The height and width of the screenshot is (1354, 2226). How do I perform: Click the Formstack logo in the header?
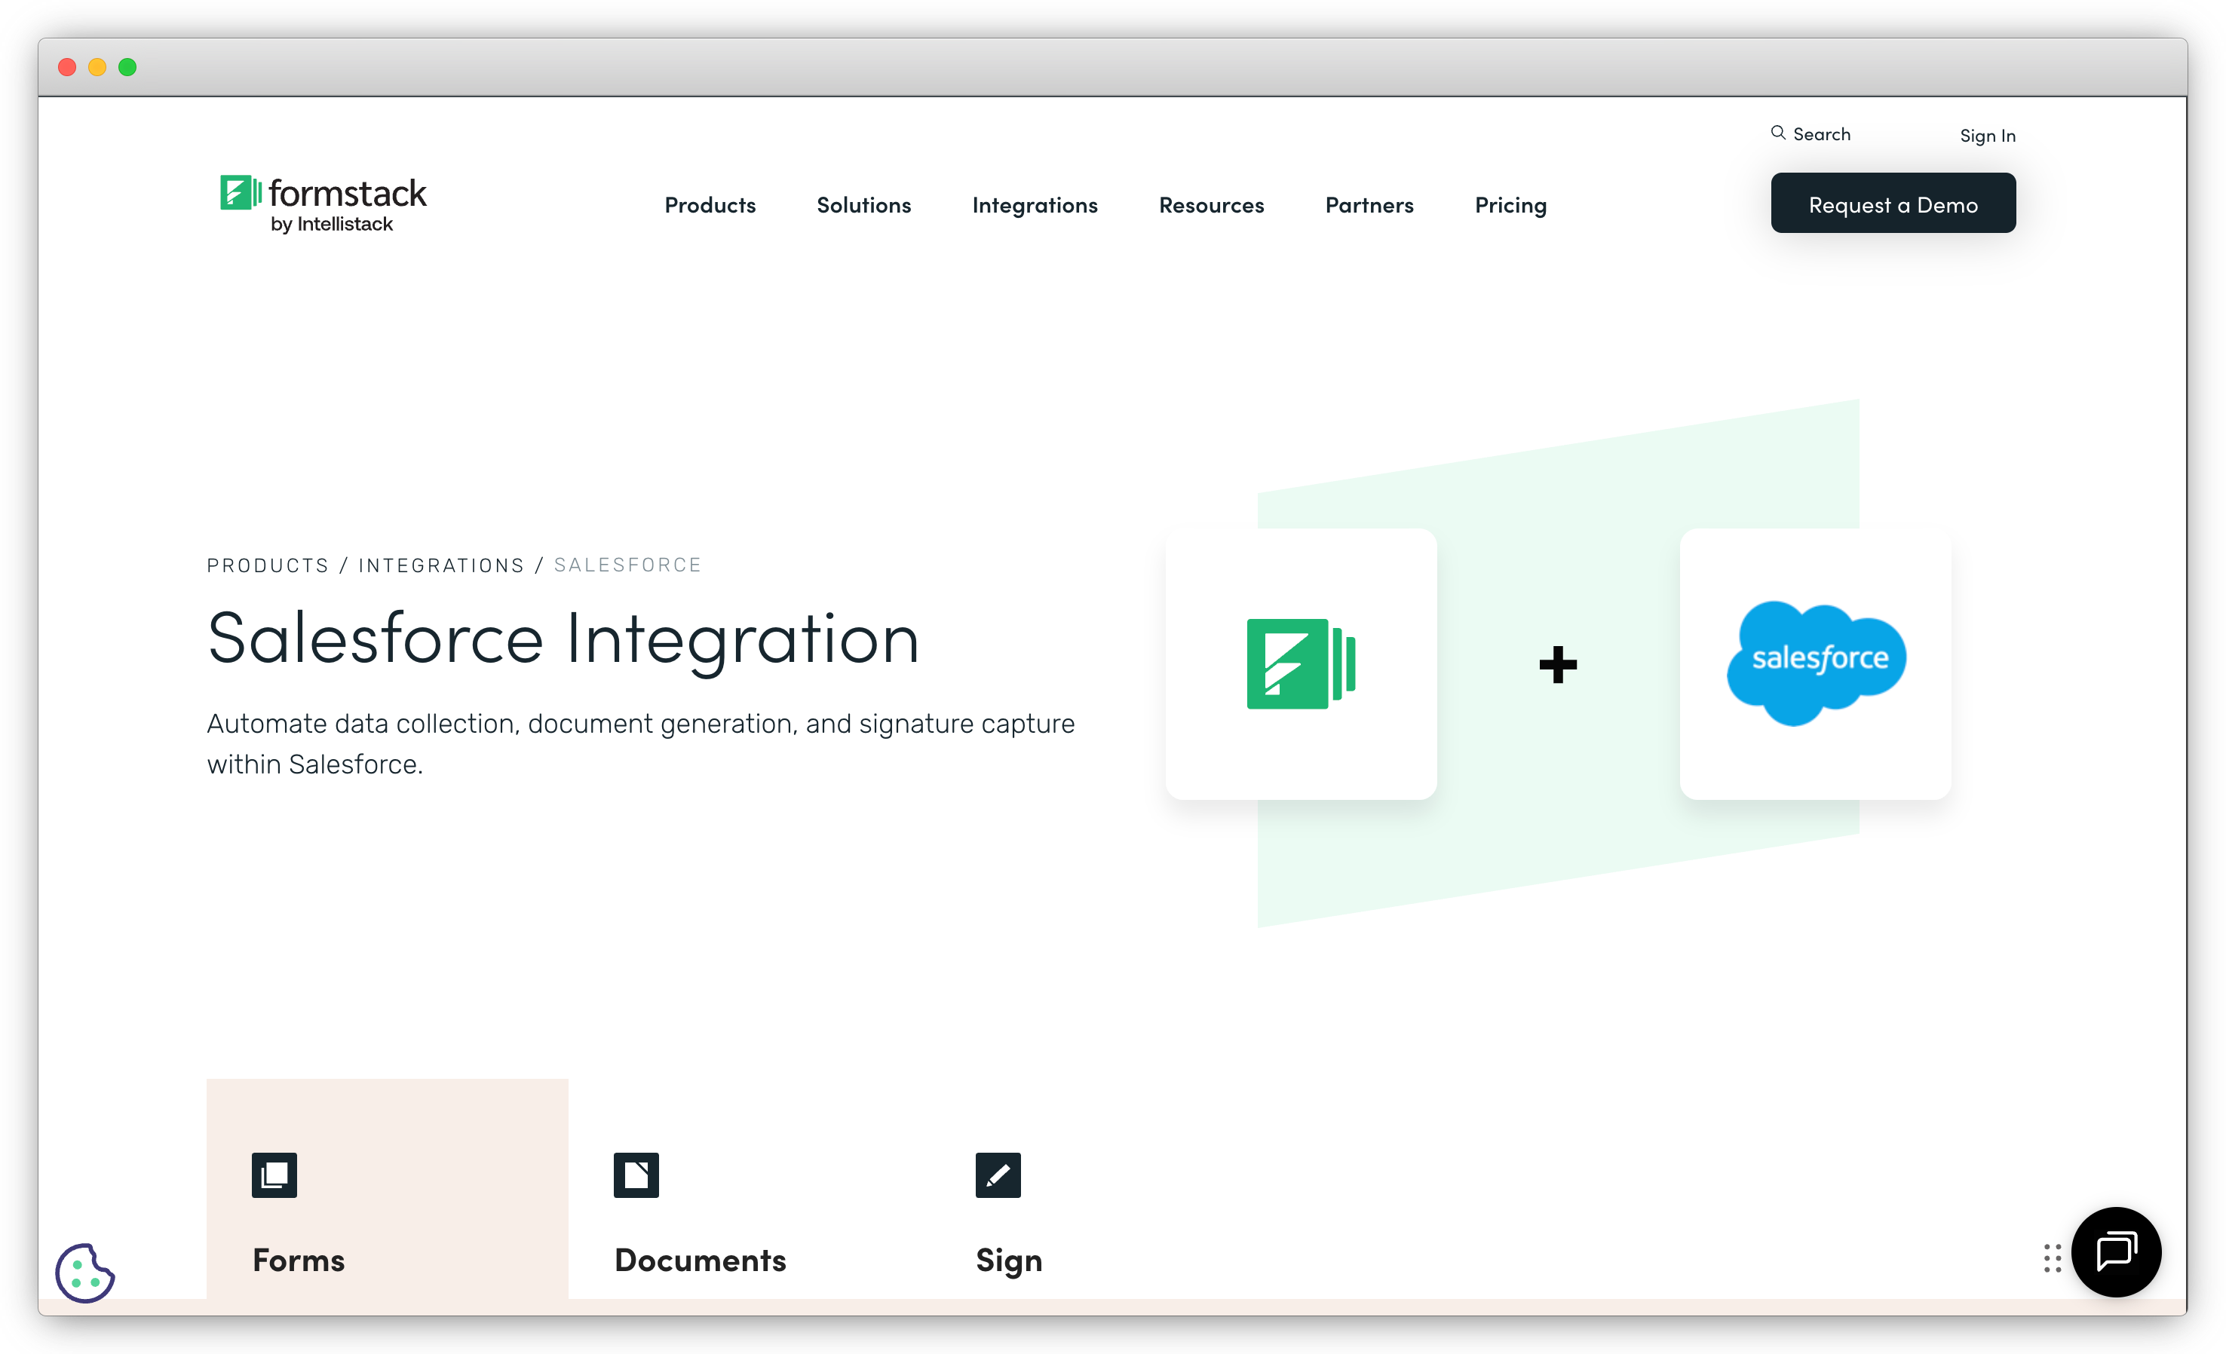click(323, 202)
